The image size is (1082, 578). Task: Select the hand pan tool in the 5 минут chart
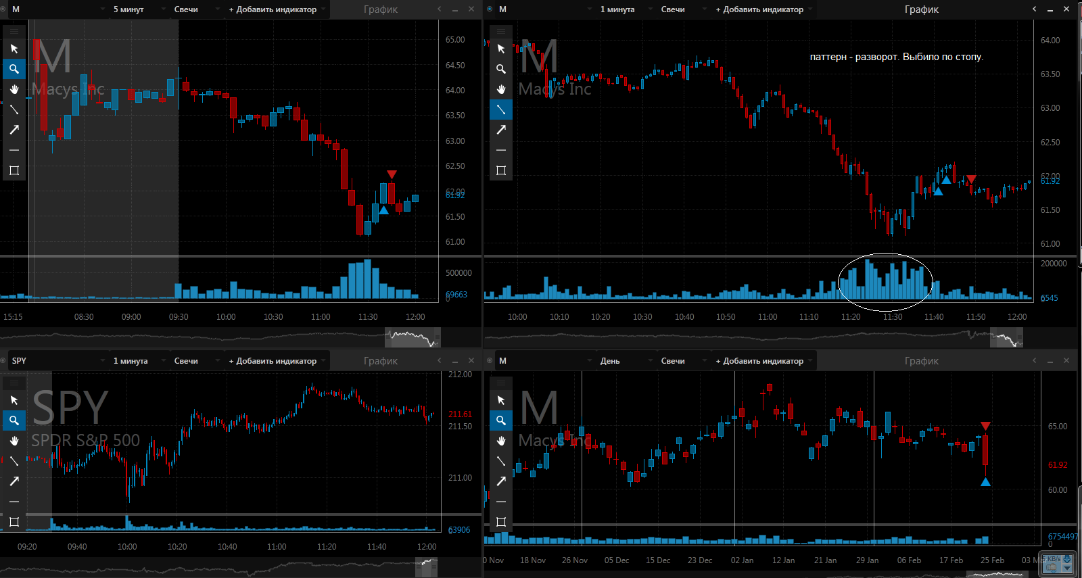coord(14,89)
